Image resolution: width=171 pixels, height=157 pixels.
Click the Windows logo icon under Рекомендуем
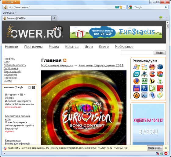tap(136, 67)
